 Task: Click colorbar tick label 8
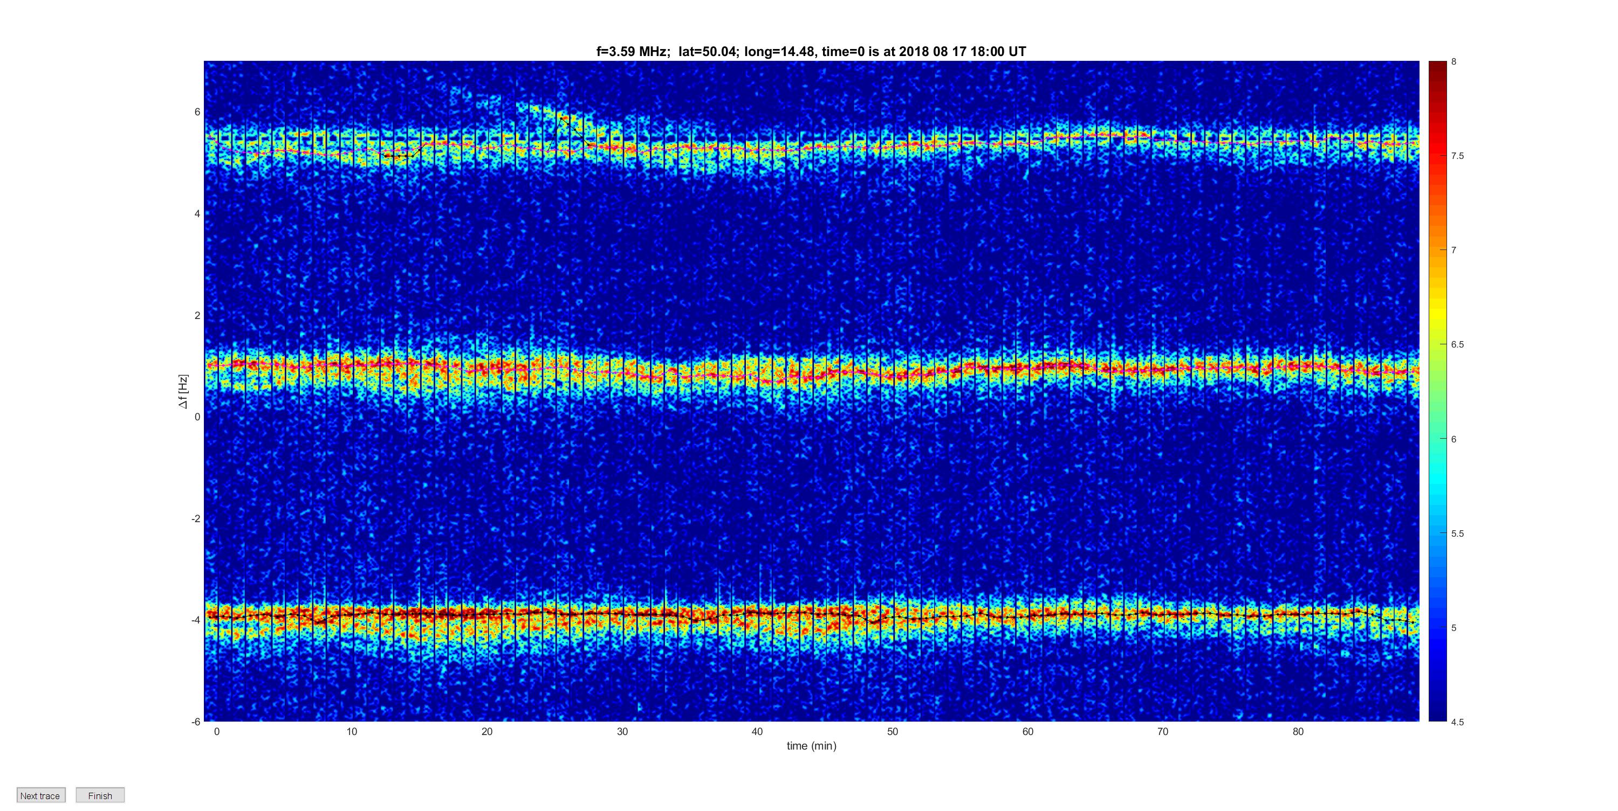1454,61
